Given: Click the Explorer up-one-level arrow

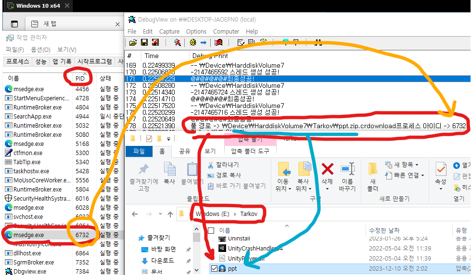Looking at the screenshot, I should (170, 214).
